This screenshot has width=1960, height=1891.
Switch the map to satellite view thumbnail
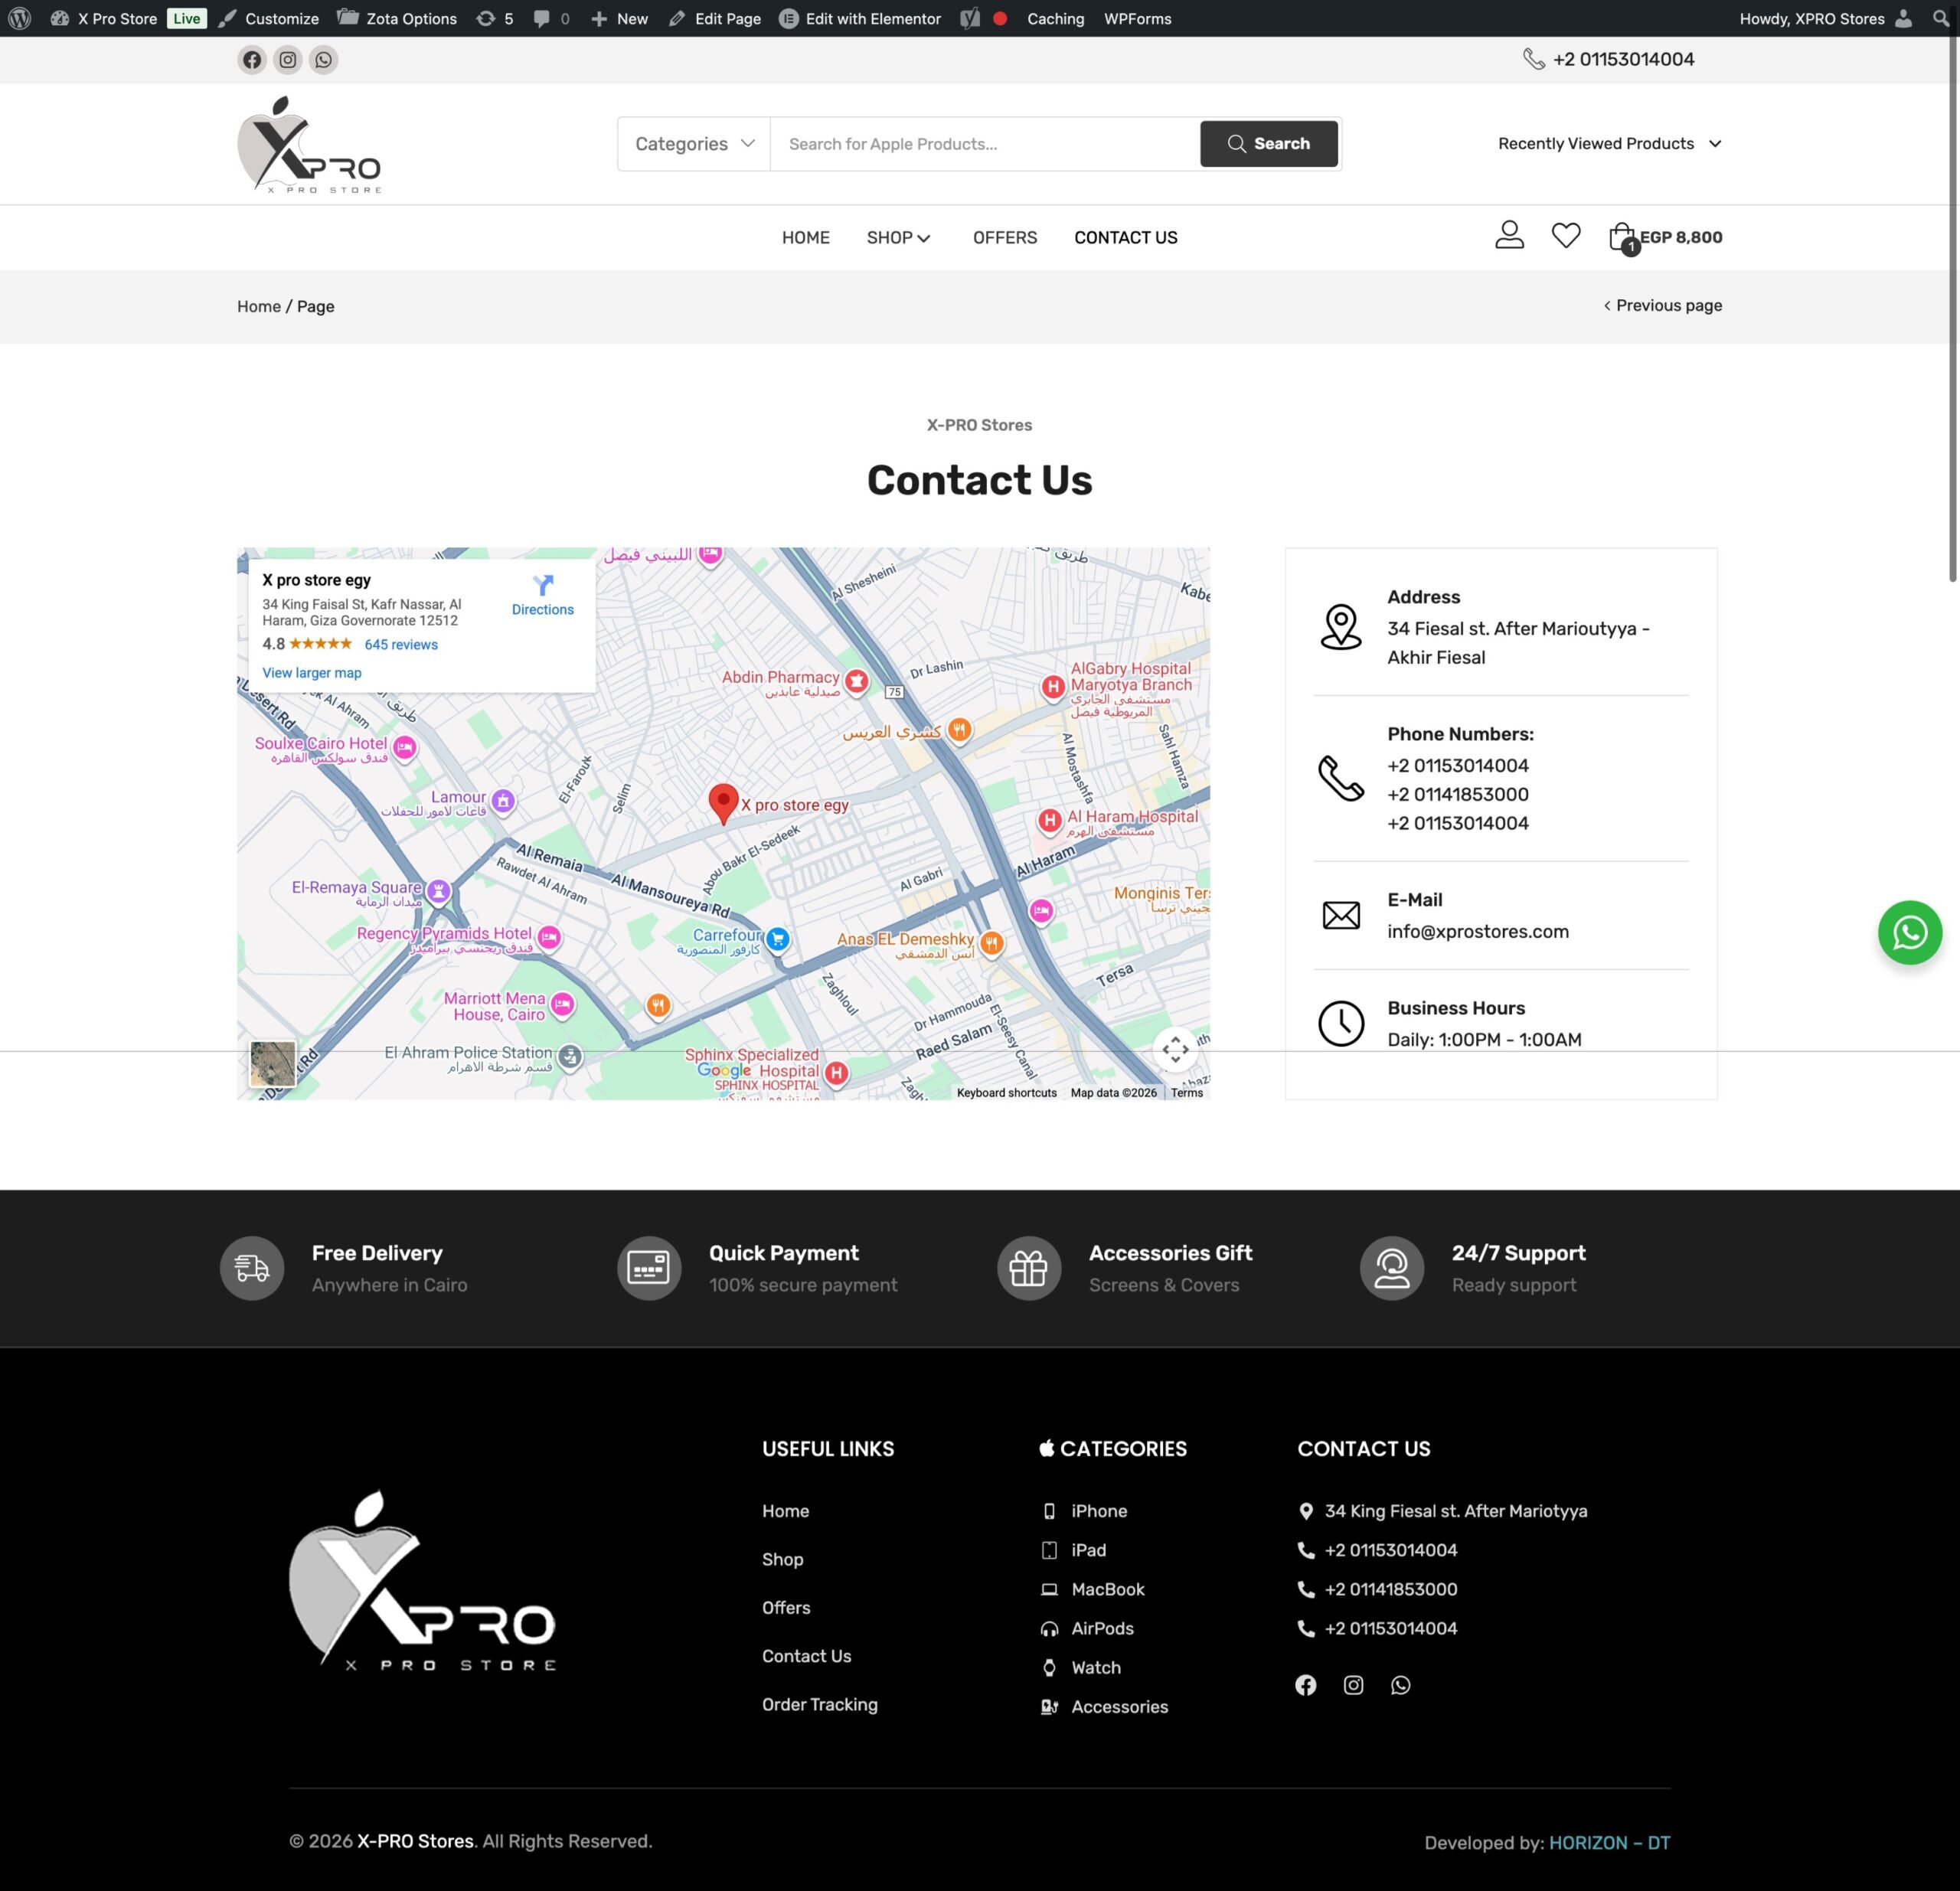(x=272, y=1064)
